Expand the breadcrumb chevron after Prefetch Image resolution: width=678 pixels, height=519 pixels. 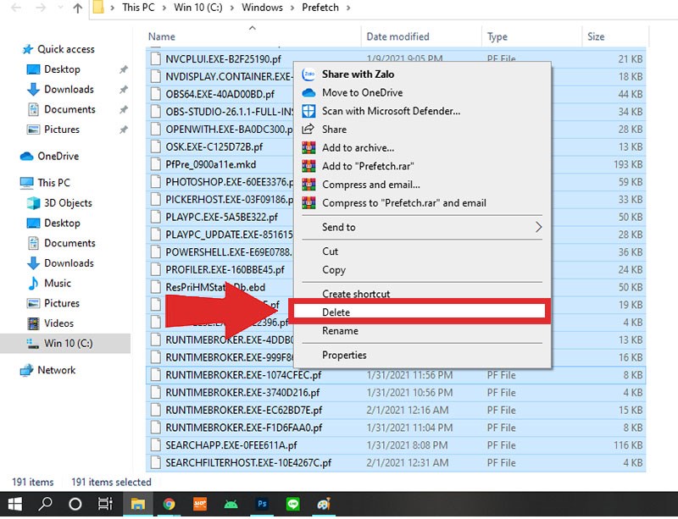point(348,8)
